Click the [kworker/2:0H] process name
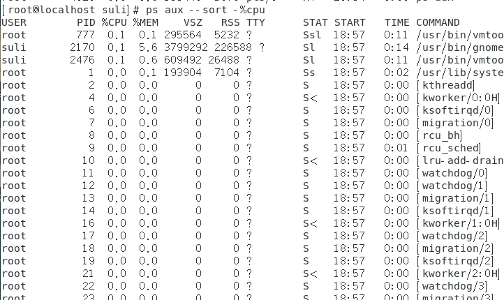 click(458, 273)
